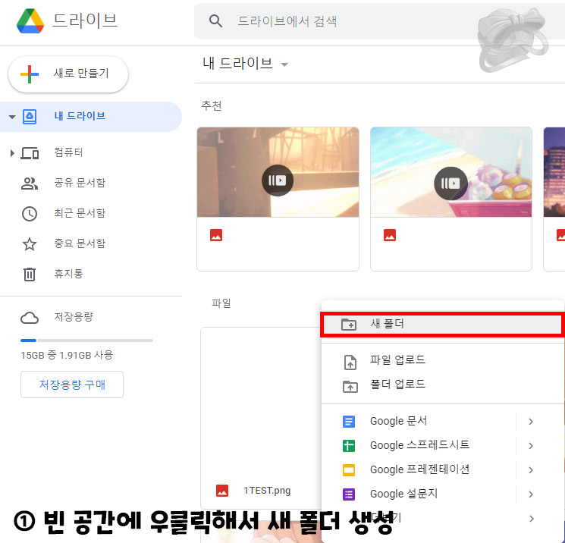
Task: Play the animated preview on the second suggested card
Action: coord(450,184)
